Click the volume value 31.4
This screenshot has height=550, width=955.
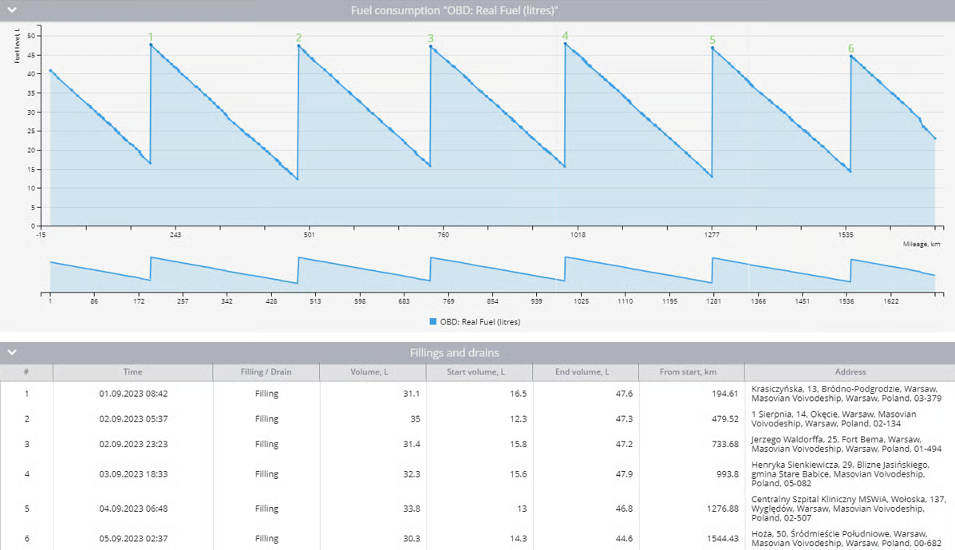click(x=411, y=444)
